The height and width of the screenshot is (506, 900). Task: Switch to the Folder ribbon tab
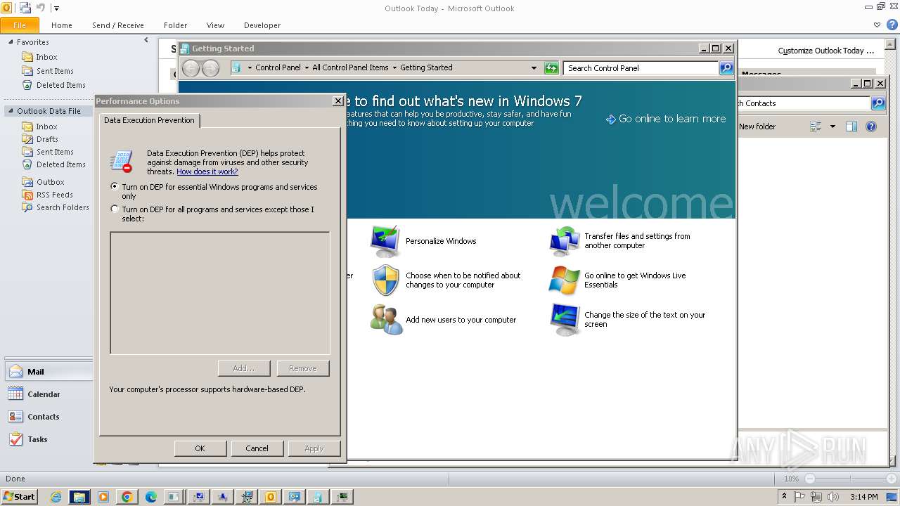point(176,25)
